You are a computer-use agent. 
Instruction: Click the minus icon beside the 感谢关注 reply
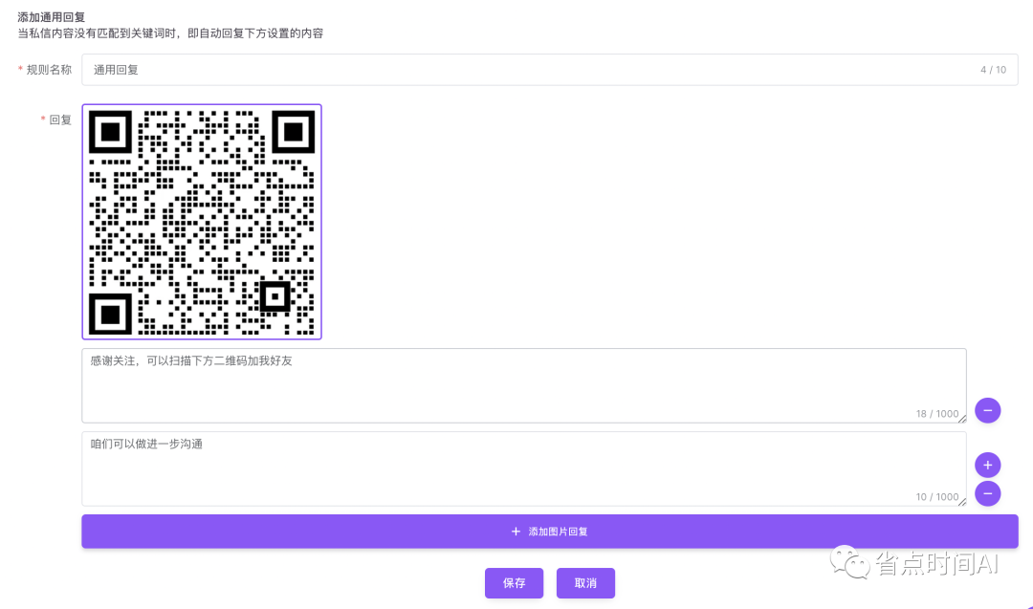pyautogui.click(x=987, y=411)
